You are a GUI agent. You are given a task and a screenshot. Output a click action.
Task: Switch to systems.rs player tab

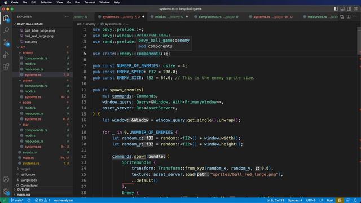(x=272, y=17)
